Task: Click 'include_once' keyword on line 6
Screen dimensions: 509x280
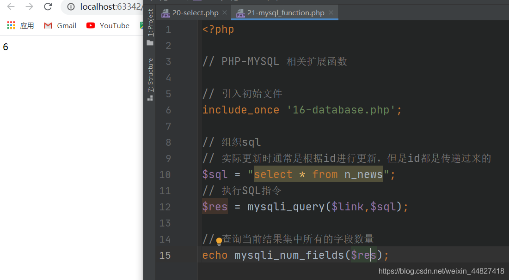Action: (240, 110)
